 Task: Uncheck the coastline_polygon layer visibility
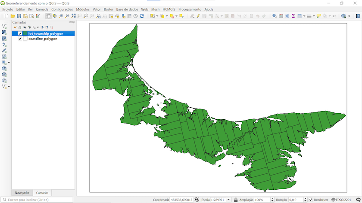point(20,39)
